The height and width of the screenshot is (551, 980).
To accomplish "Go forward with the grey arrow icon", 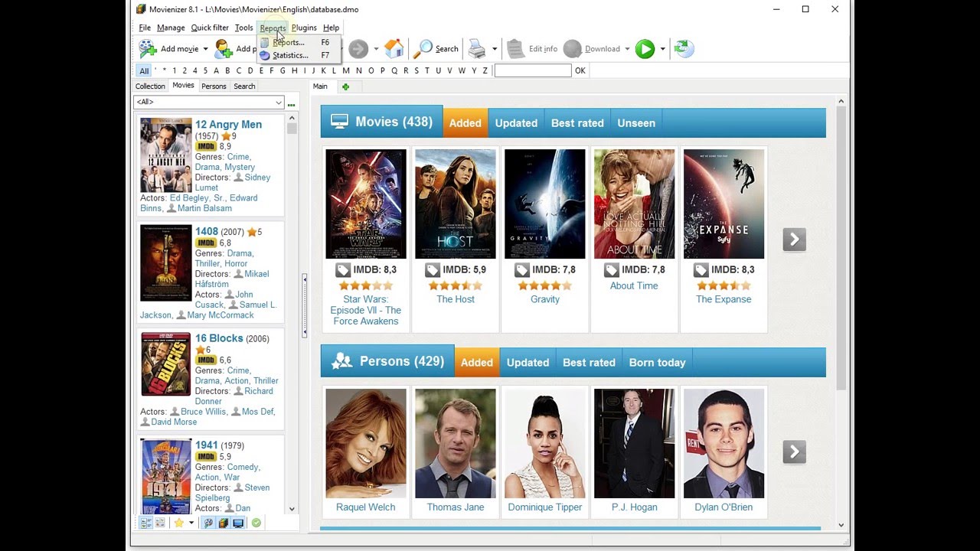I will pyautogui.click(x=358, y=49).
